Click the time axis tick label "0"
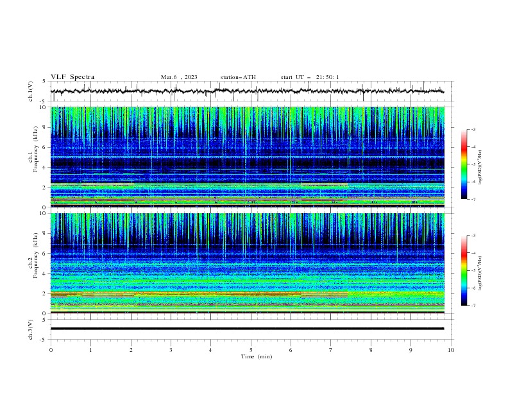Screen dimensions: 508x393 (x=51, y=350)
